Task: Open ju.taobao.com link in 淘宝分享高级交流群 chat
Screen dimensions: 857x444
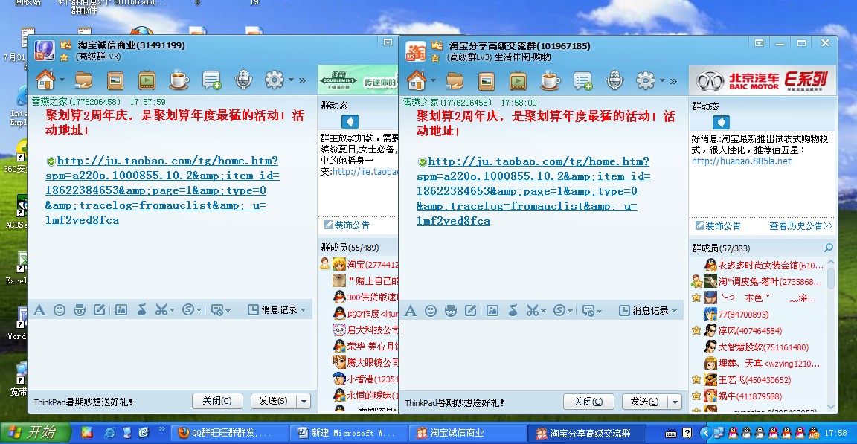Action: pos(533,191)
